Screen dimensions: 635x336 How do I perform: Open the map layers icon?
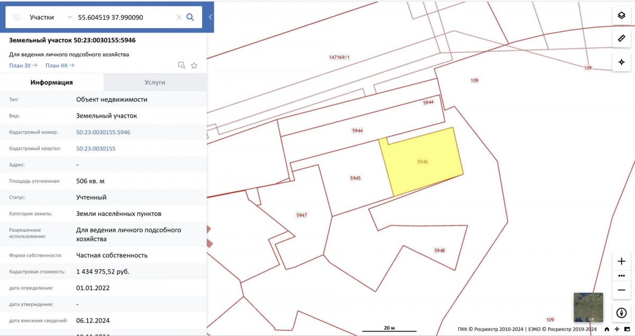[622, 15]
